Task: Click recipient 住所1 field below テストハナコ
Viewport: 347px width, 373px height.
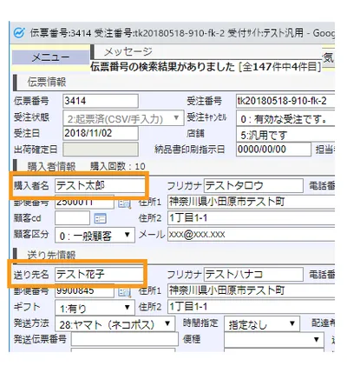Action: [x=251, y=290]
